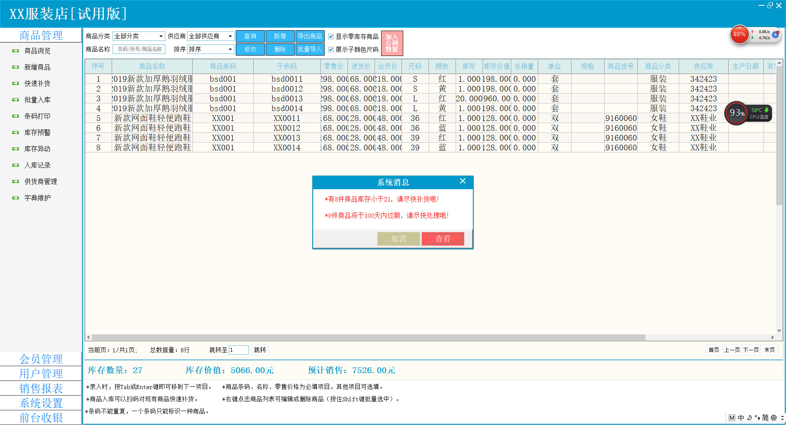Click the 中 input method language indicator

point(741,418)
